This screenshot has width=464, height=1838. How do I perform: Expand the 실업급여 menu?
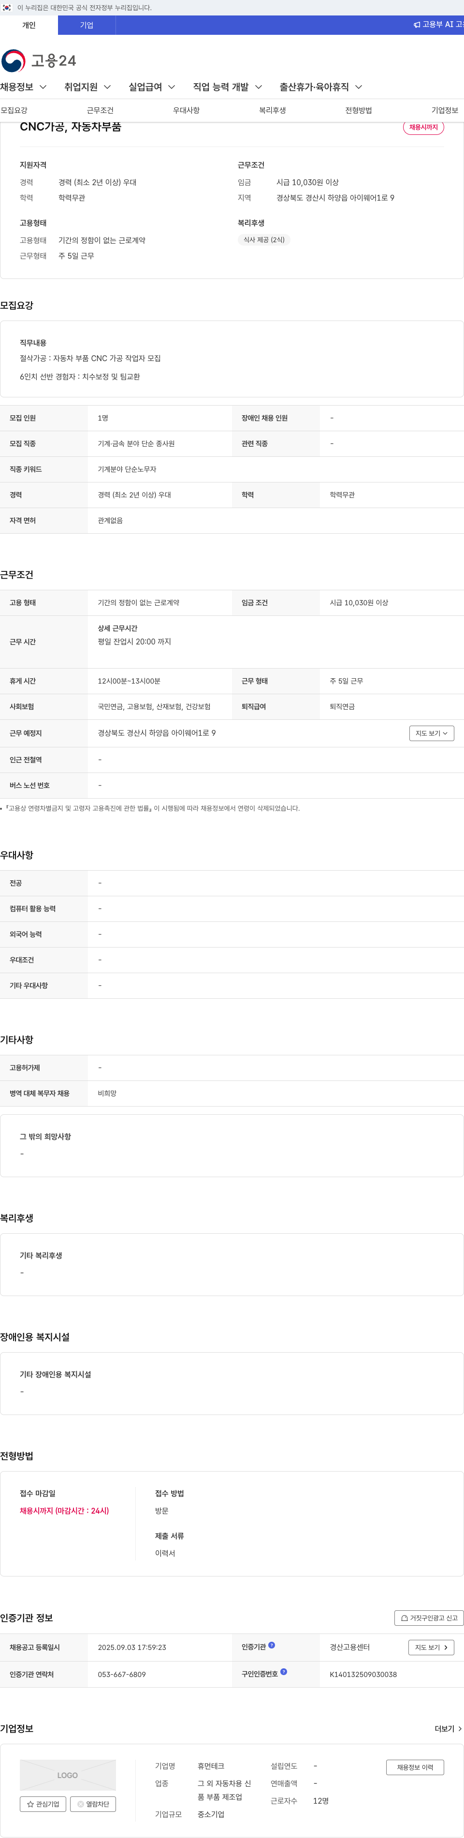point(152,87)
